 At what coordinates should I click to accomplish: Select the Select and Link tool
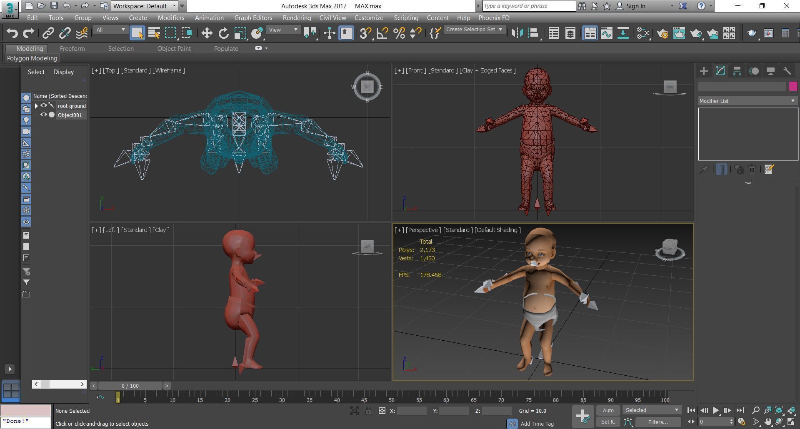pyautogui.click(x=48, y=33)
